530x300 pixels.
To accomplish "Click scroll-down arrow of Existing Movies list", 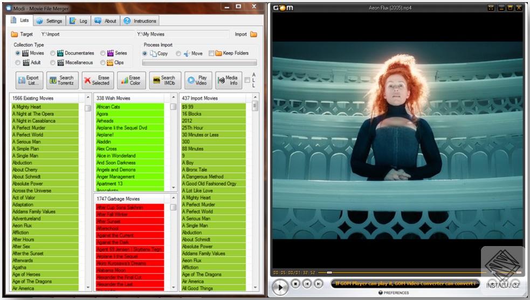I will coord(88,288).
